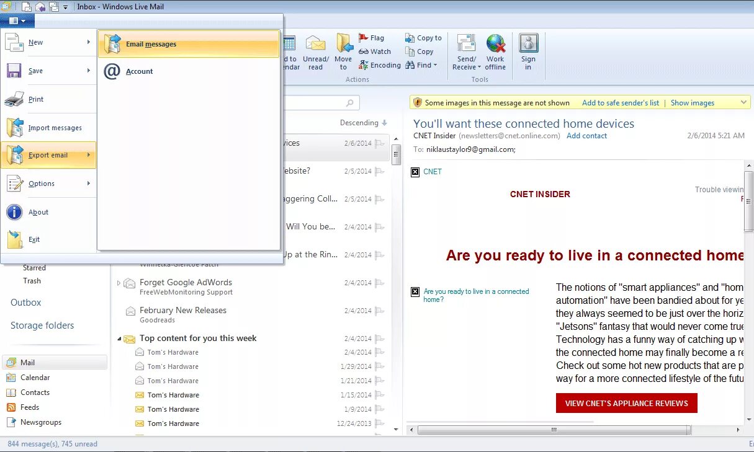Click Are you ready connected home link
This screenshot has width=754, height=452.
point(476,295)
